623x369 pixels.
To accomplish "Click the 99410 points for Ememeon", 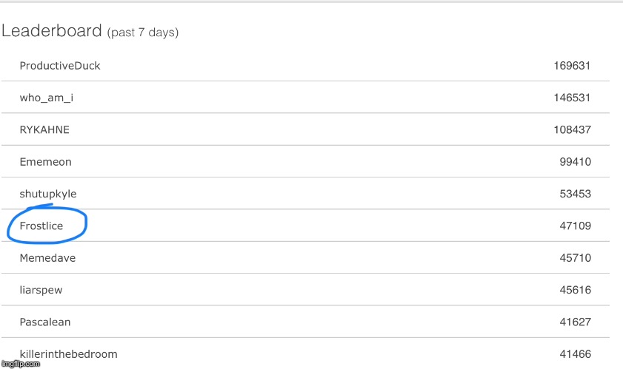I will point(576,162).
